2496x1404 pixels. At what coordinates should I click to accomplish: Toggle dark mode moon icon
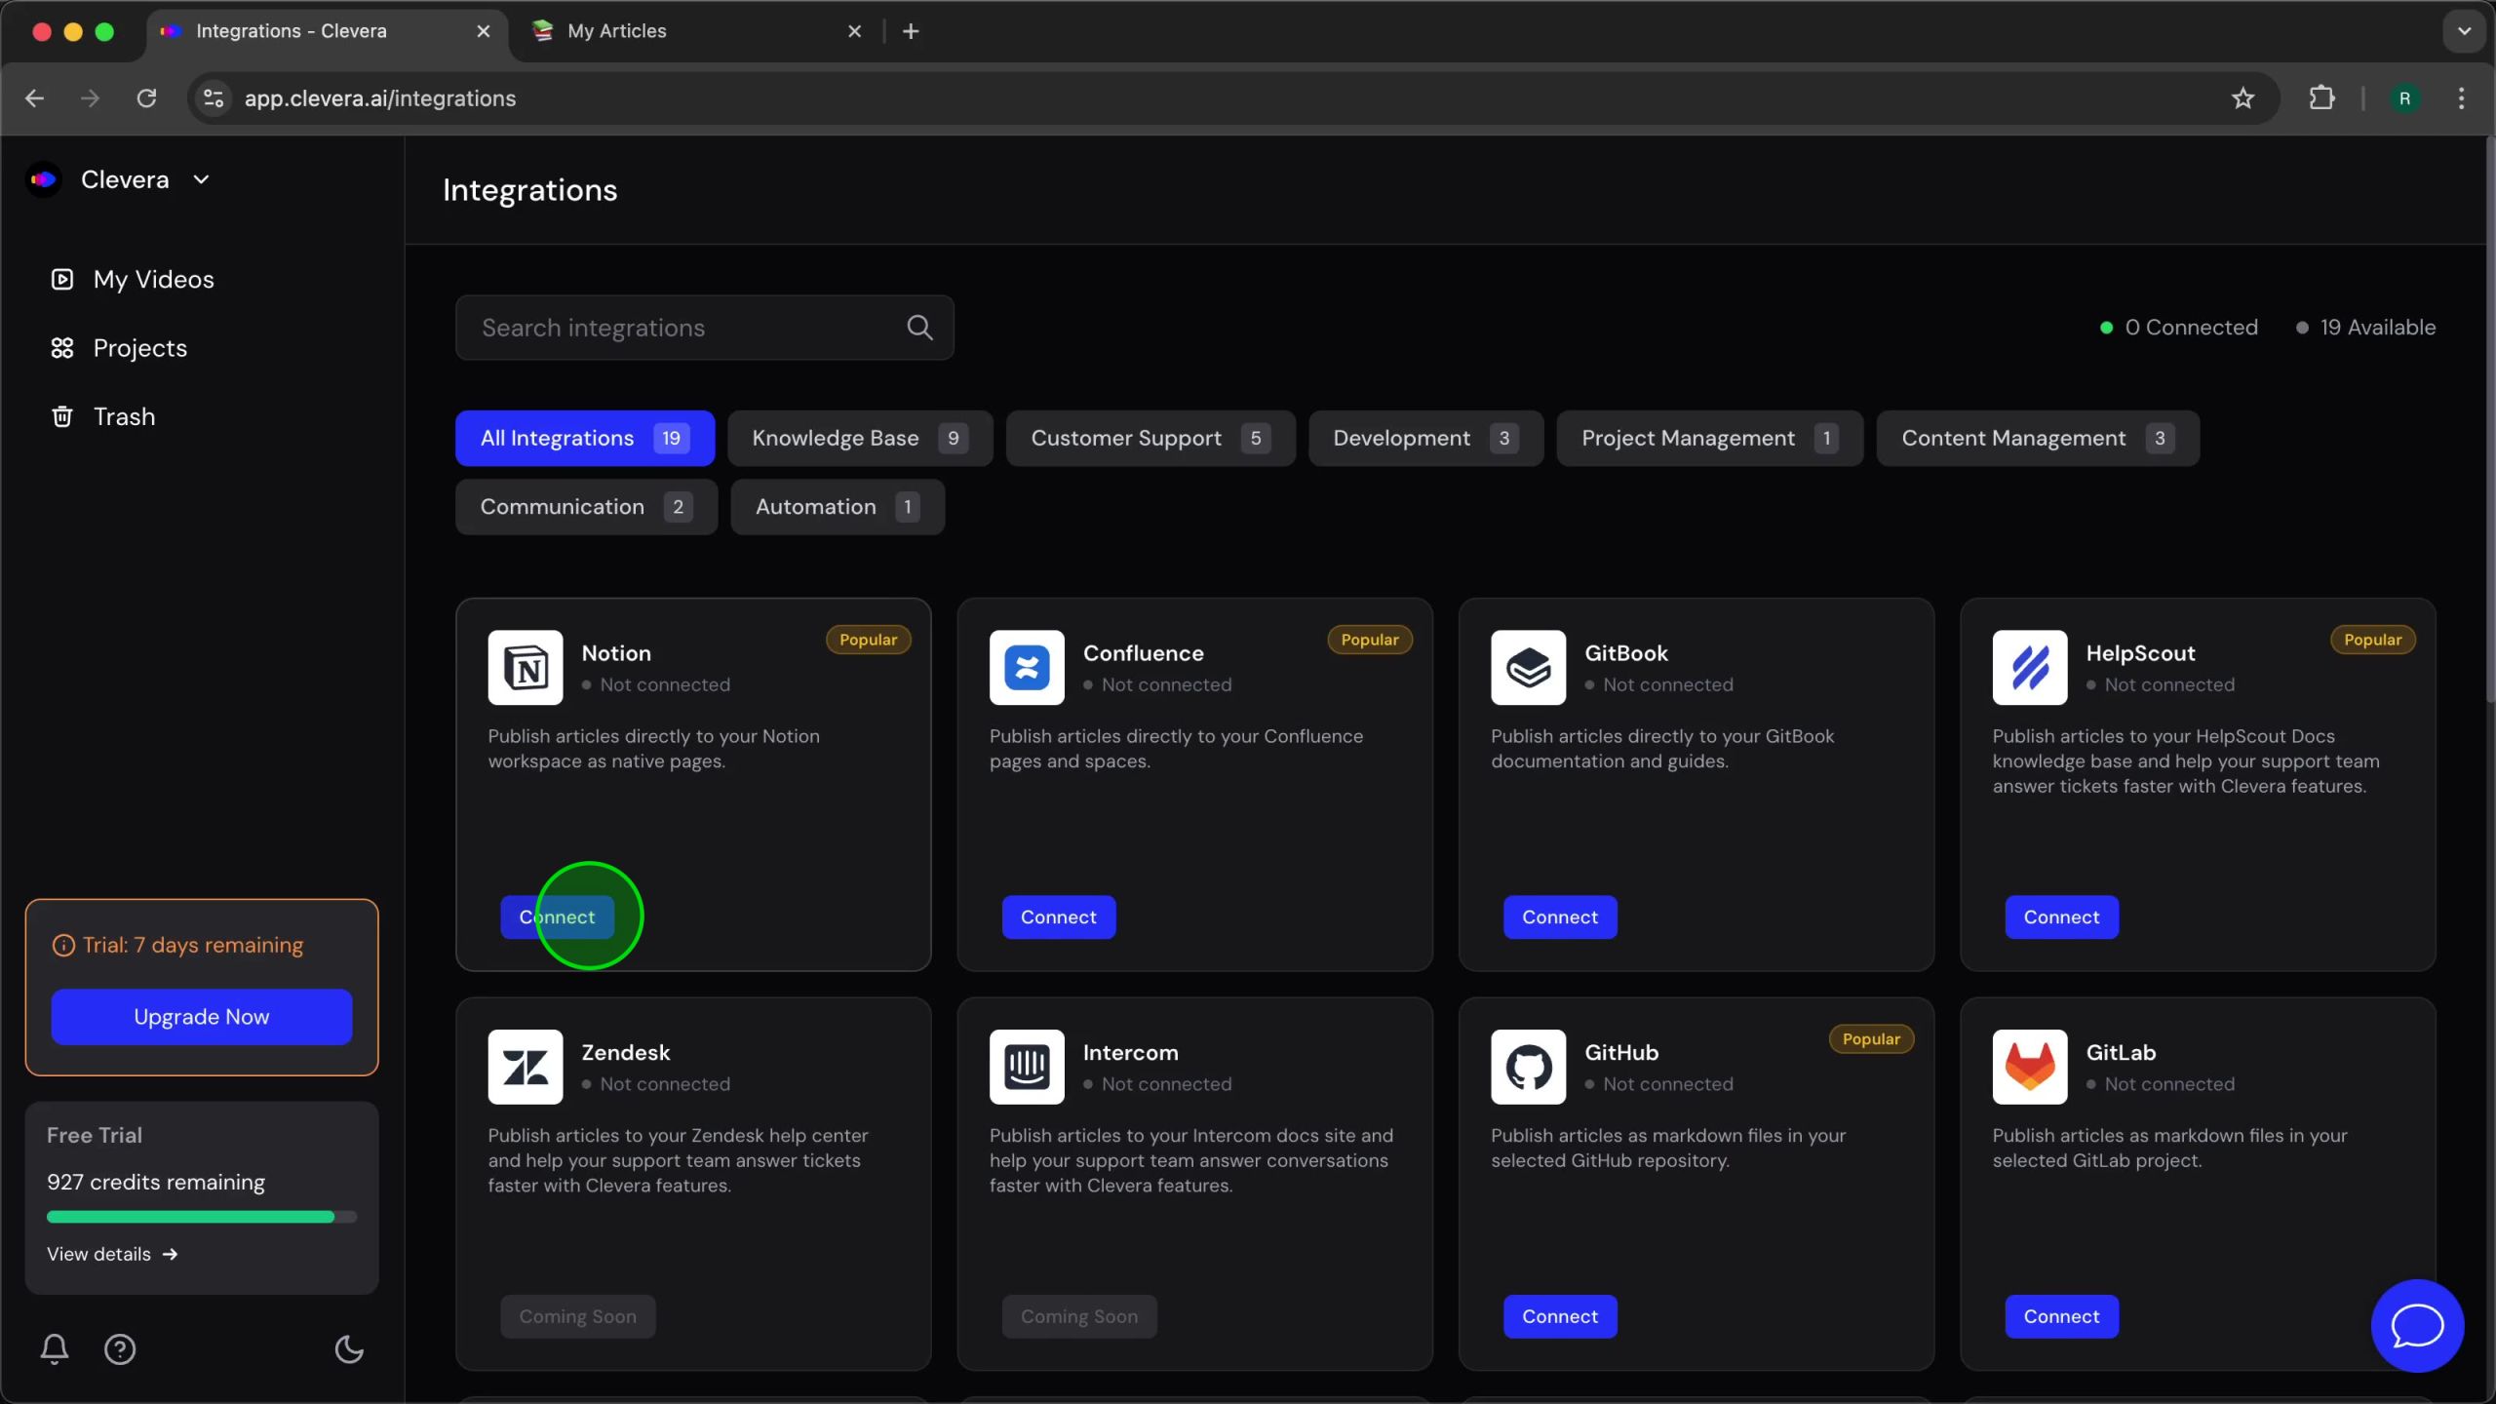point(349,1348)
